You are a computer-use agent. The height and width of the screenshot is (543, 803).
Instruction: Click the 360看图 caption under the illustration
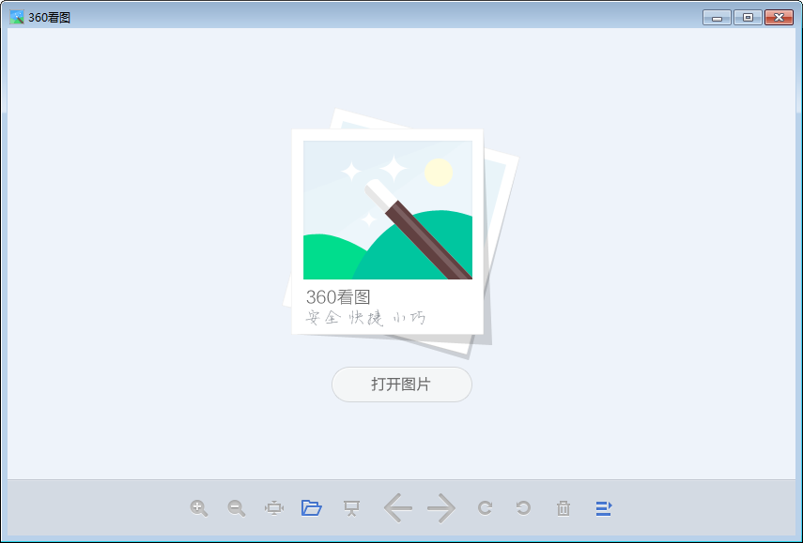pyautogui.click(x=338, y=296)
